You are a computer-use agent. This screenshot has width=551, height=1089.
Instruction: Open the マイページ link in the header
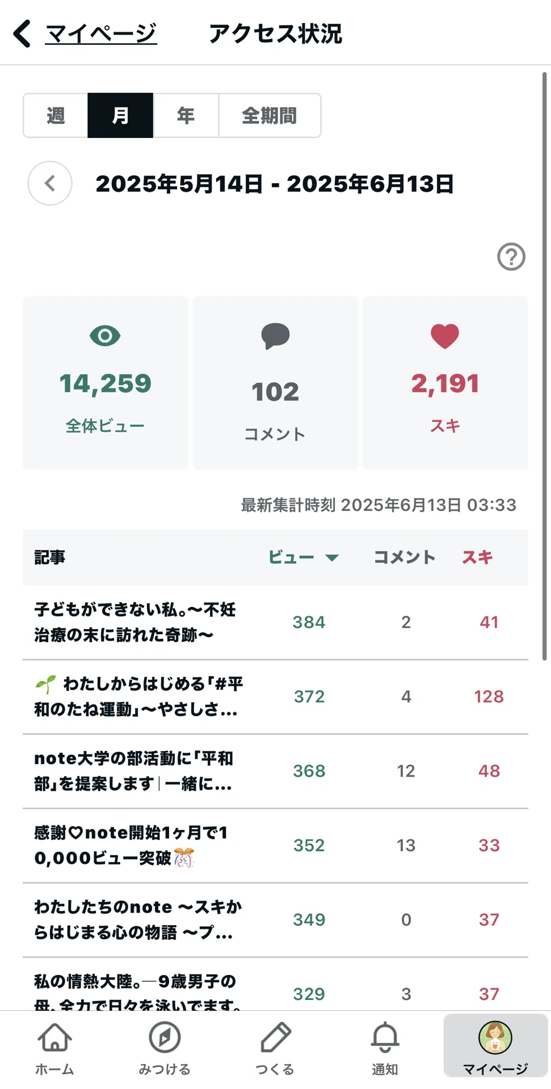[100, 33]
